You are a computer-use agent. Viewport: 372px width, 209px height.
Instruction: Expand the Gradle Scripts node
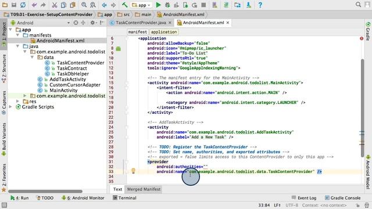pyautogui.click(x=10, y=107)
